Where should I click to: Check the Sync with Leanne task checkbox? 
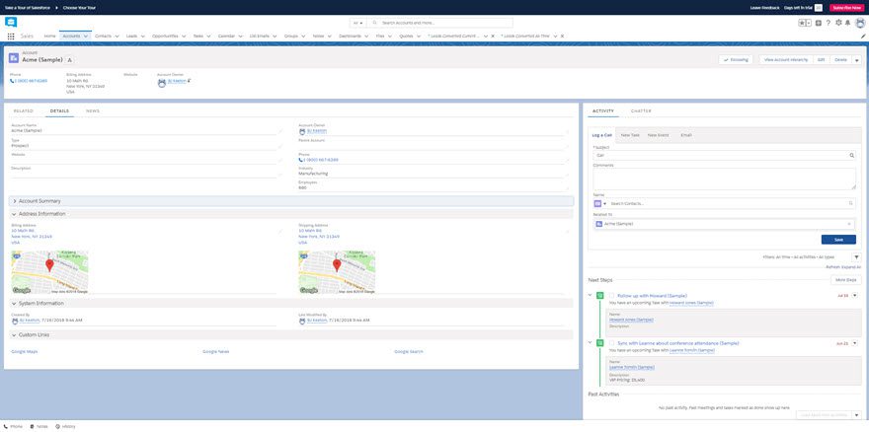[612, 343]
